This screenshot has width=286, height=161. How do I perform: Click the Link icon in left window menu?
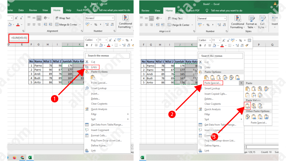87,151
